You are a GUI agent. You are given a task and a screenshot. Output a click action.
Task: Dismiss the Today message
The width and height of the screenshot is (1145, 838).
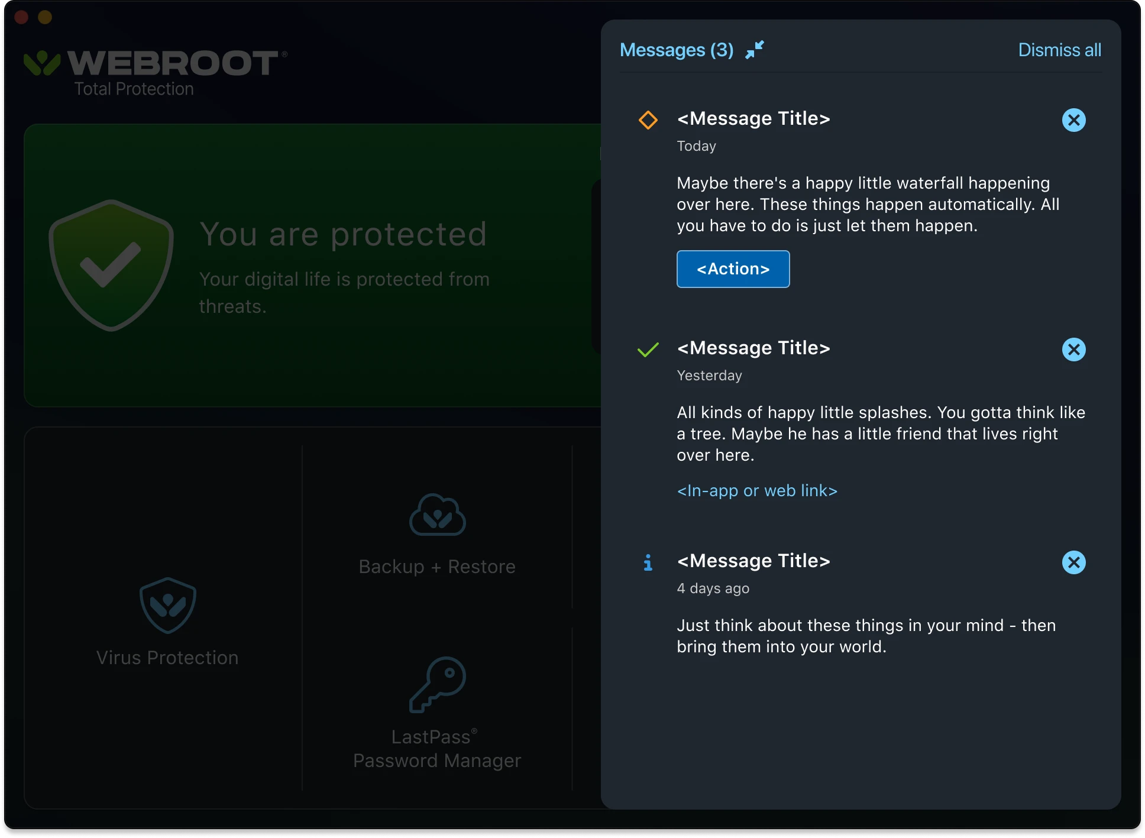click(1073, 120)
